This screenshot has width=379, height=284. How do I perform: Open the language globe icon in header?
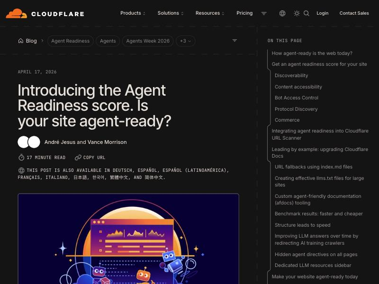point(282,13)
